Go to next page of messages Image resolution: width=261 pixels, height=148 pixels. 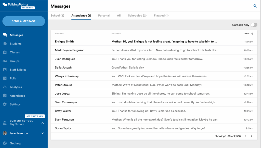coord(251,136)
